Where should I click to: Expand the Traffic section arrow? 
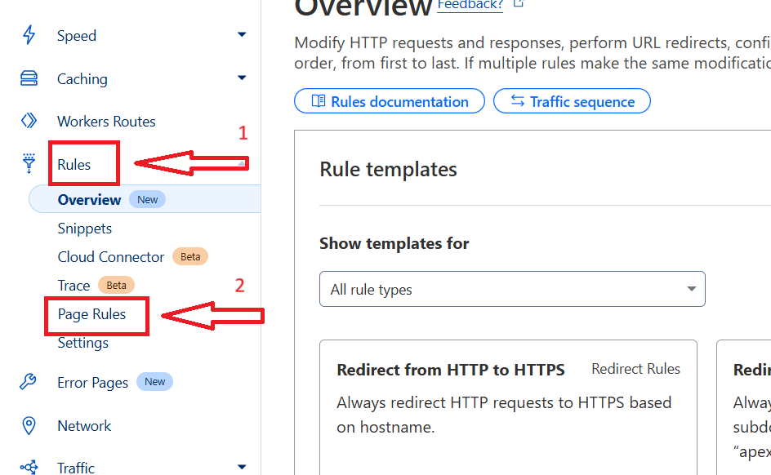[242, 468]
